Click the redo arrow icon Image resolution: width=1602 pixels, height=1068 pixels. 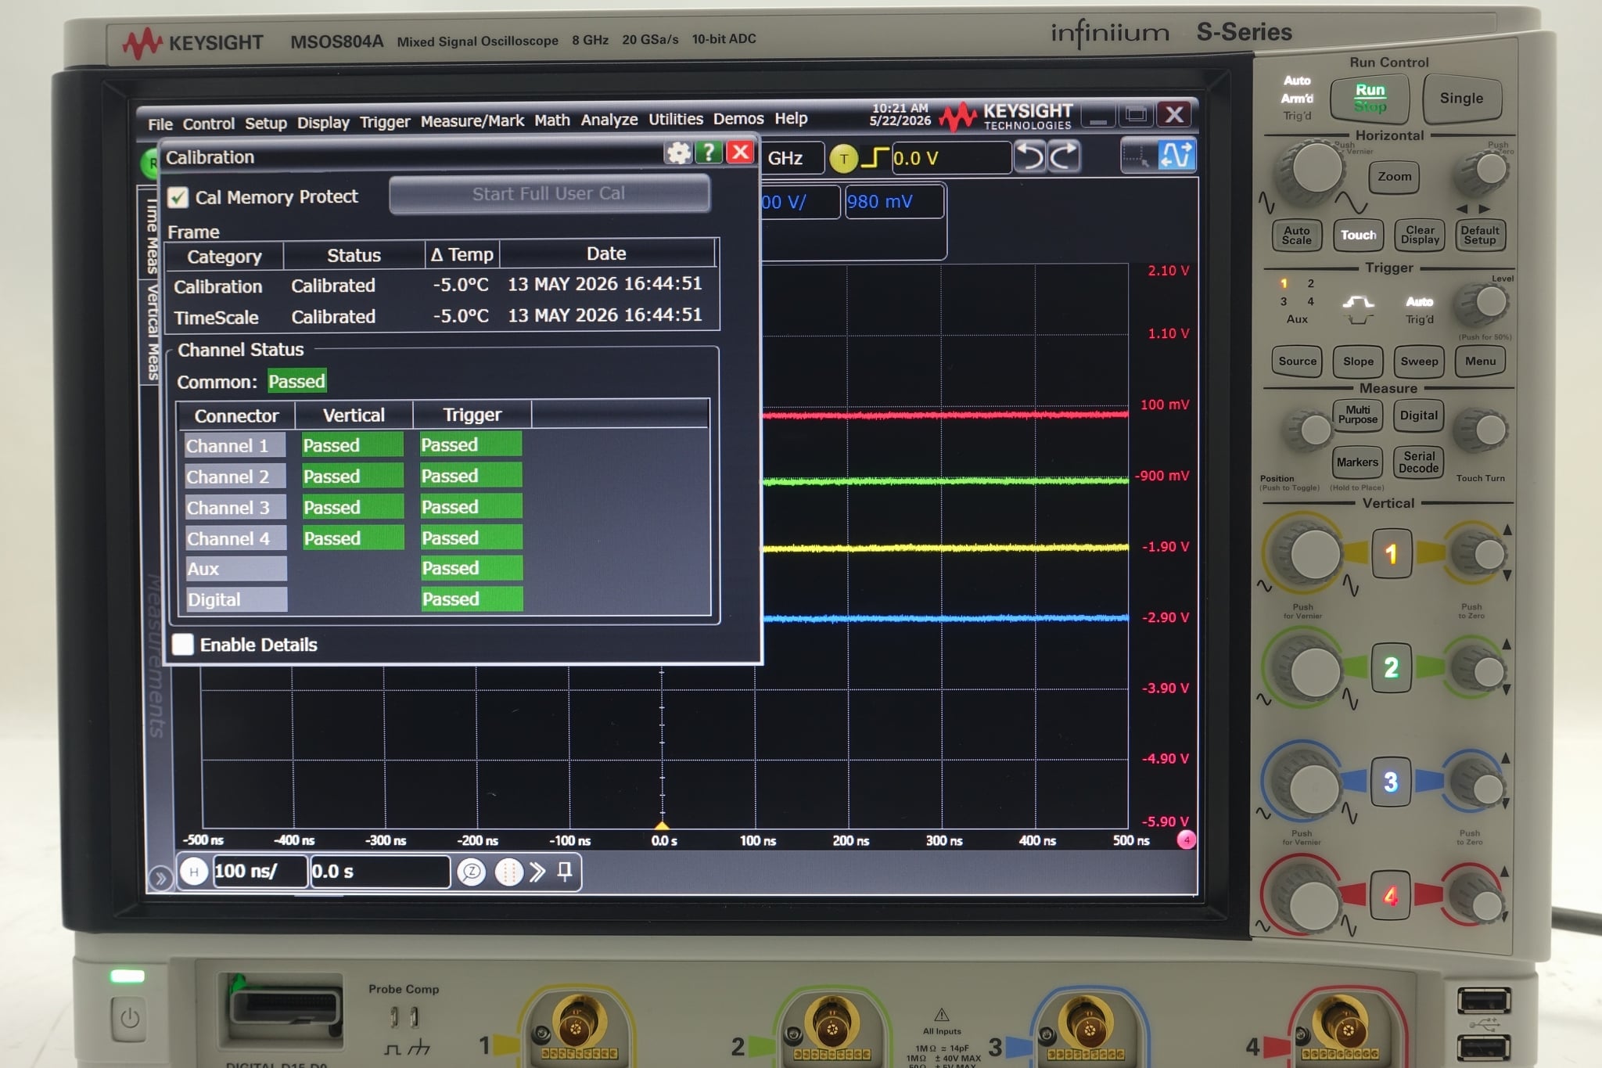[x=1065, y=156]
